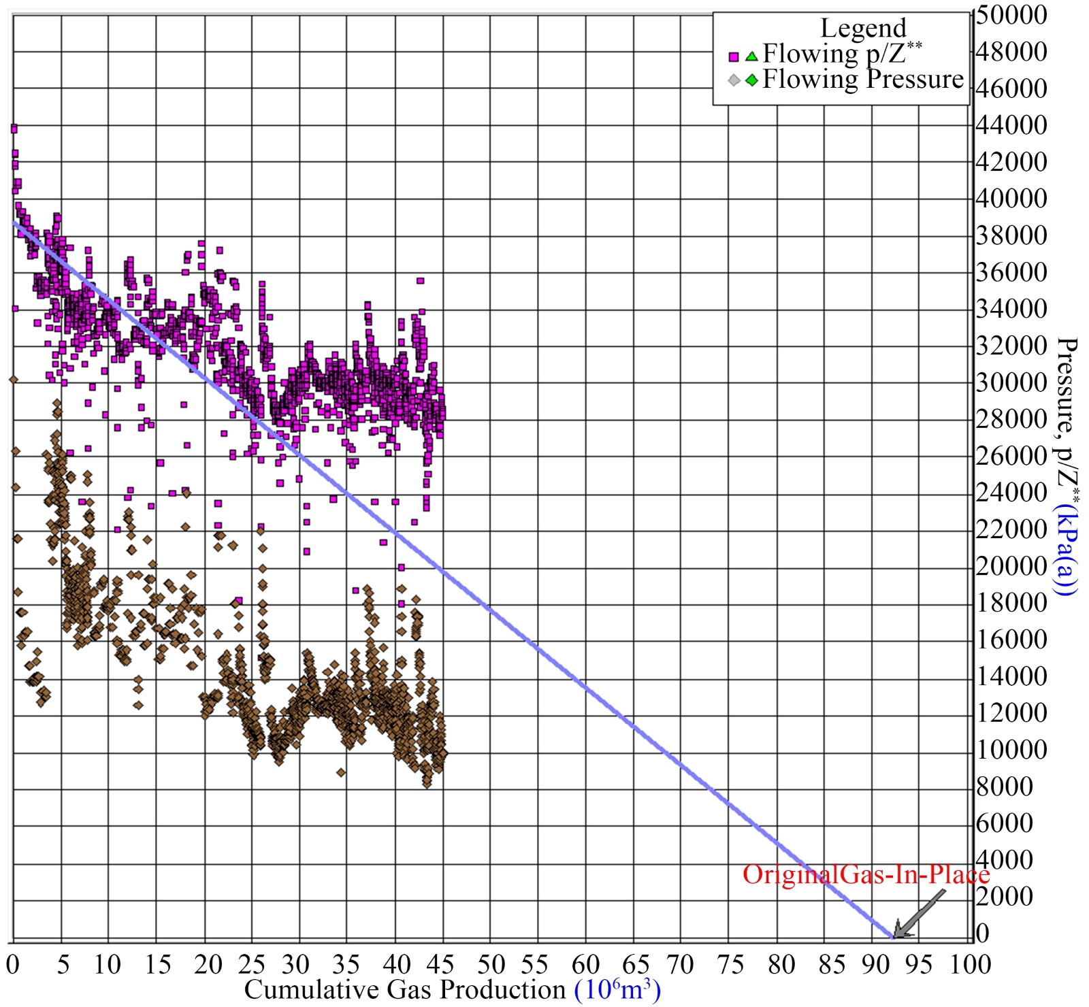1089x1007 pixels.
Task: Click the green diamond legend marker
Action: [751, 81]
